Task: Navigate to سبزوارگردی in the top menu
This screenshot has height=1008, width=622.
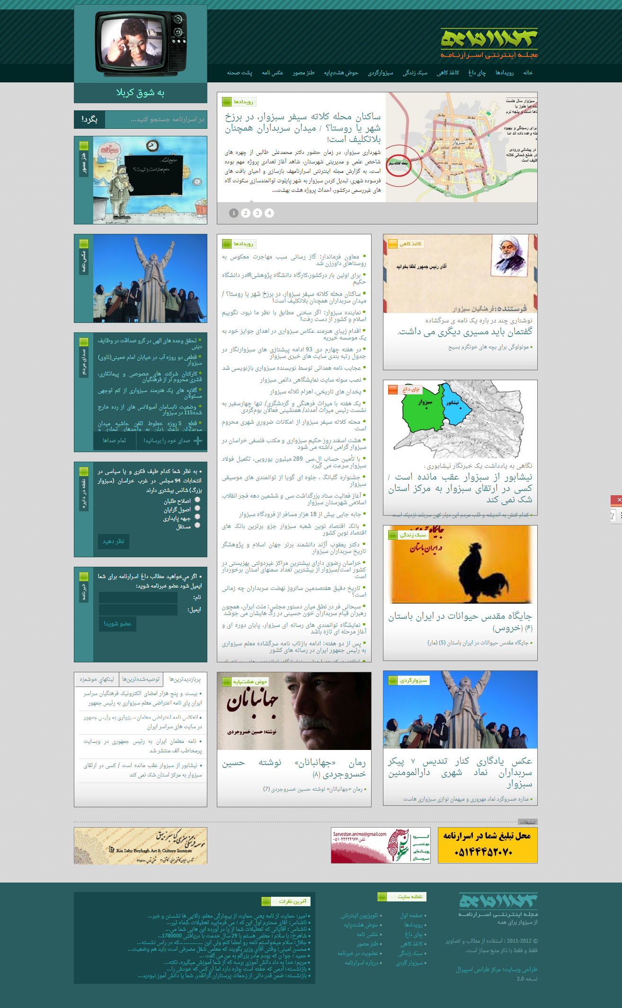Action: tap(381, 72)
